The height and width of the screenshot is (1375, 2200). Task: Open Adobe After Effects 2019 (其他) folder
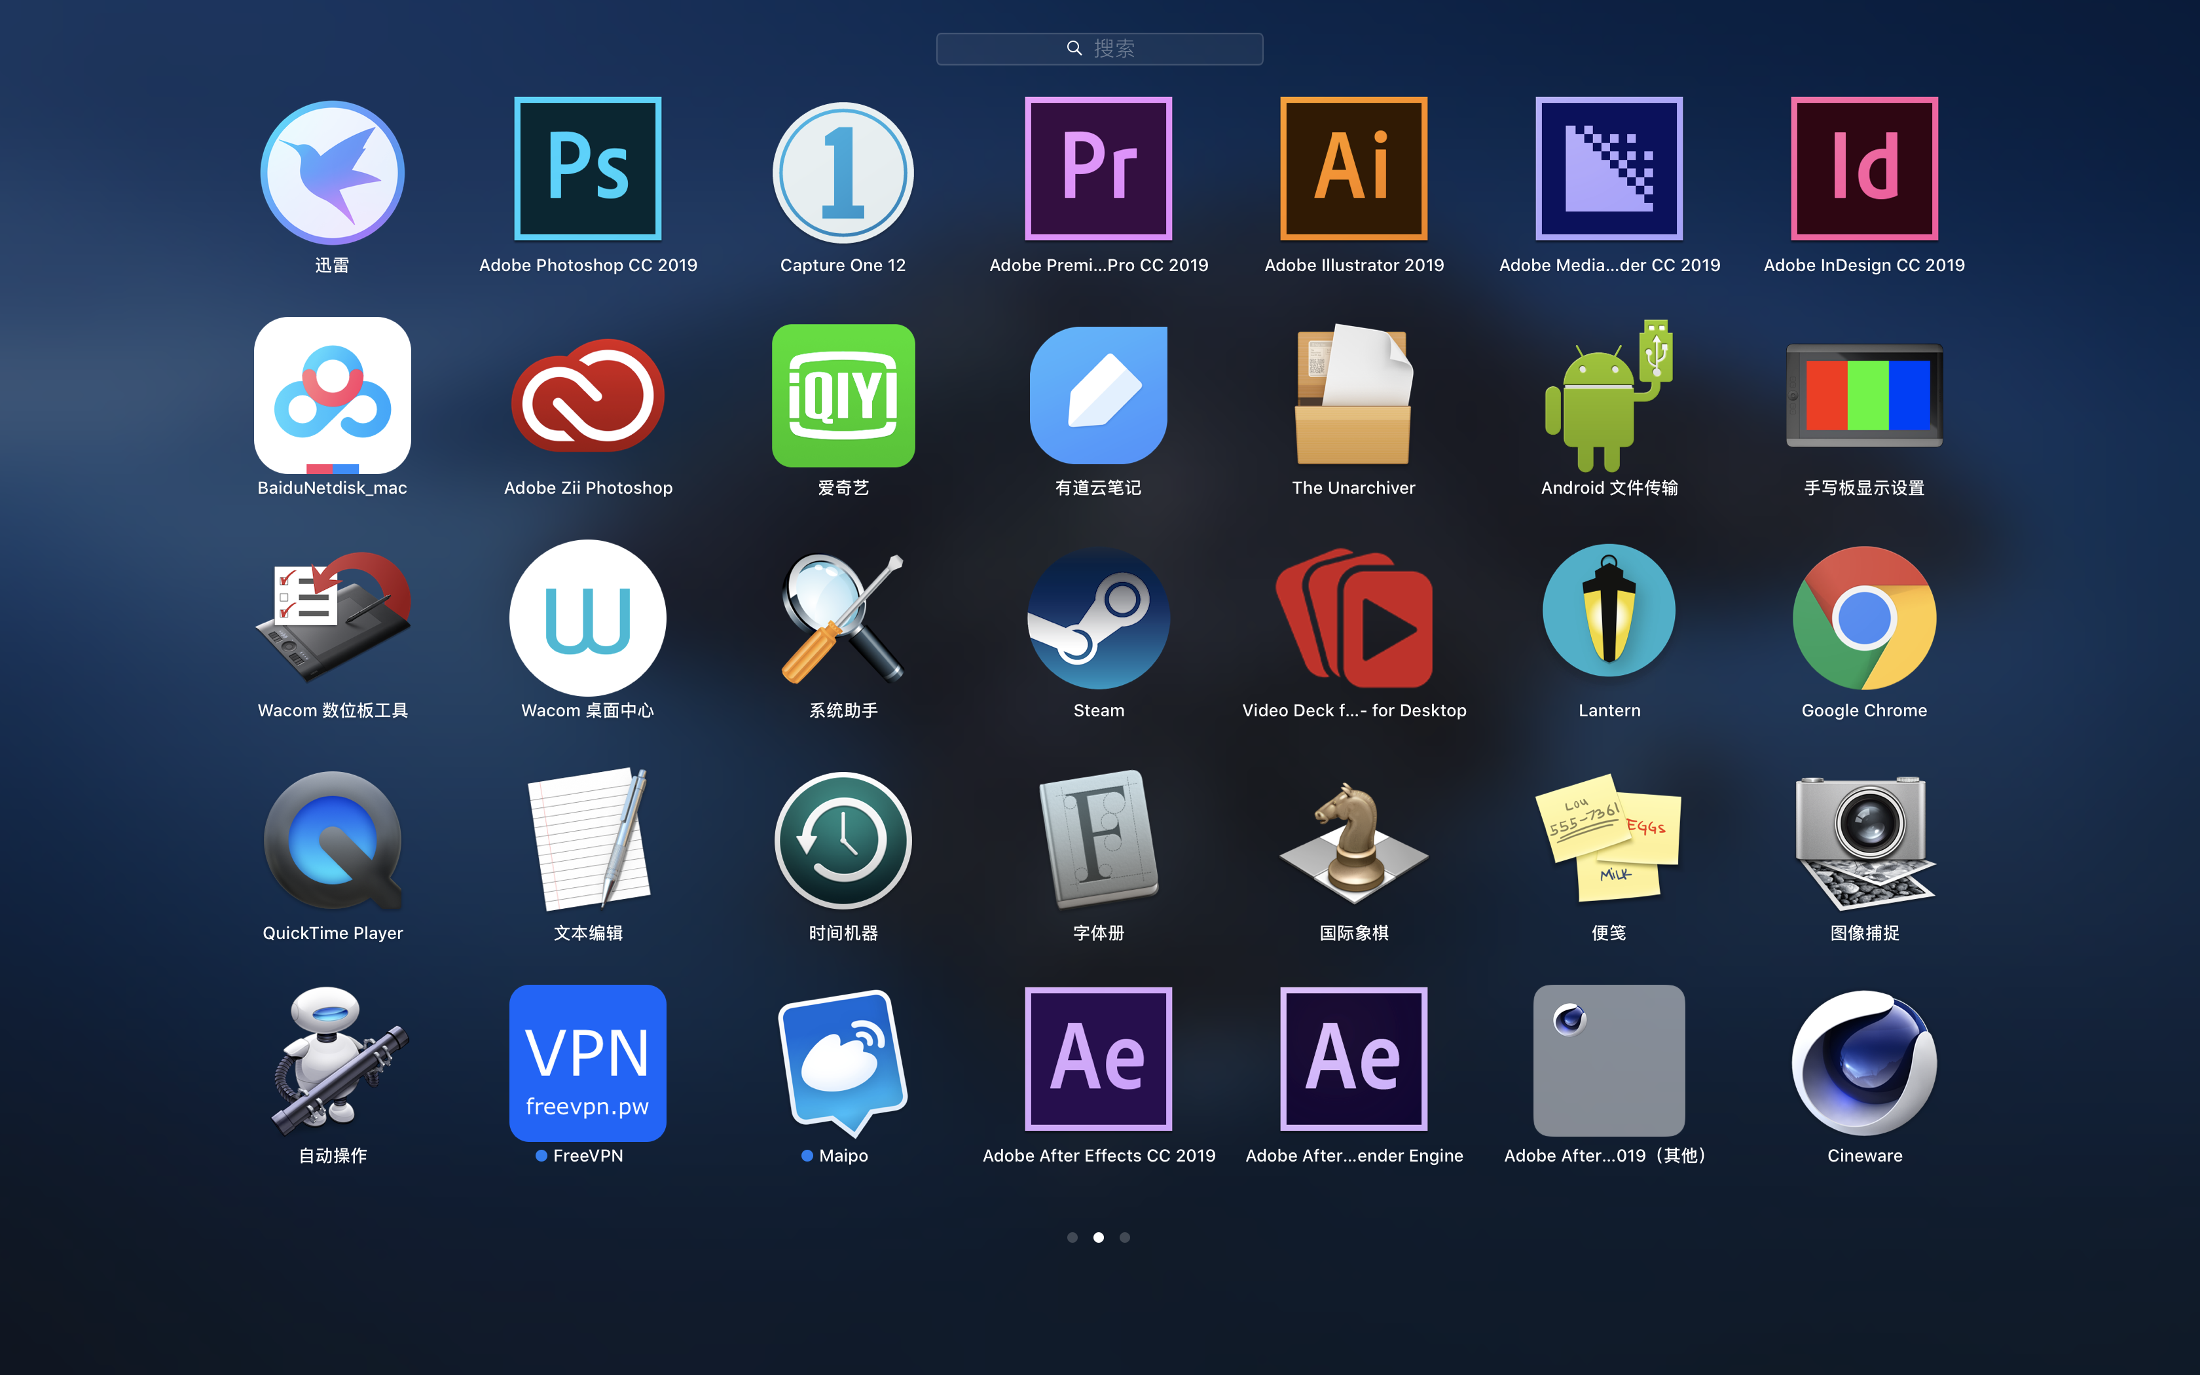[1609, 1060]
